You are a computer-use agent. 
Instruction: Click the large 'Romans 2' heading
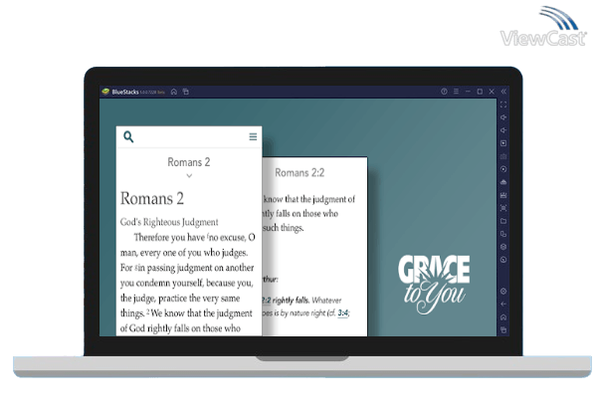(x=152, y=199)
